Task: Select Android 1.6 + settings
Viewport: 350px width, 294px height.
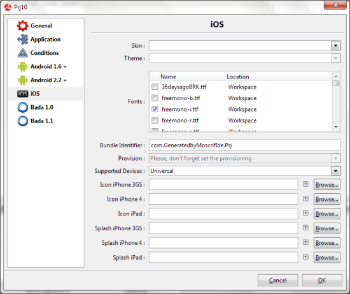Action: pyautogui.click(x=48, y=66)
